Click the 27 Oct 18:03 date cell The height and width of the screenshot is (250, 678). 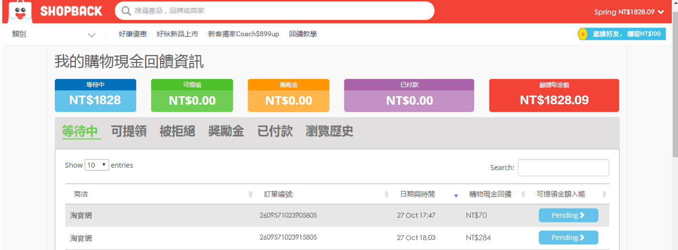tap(416, 238)
